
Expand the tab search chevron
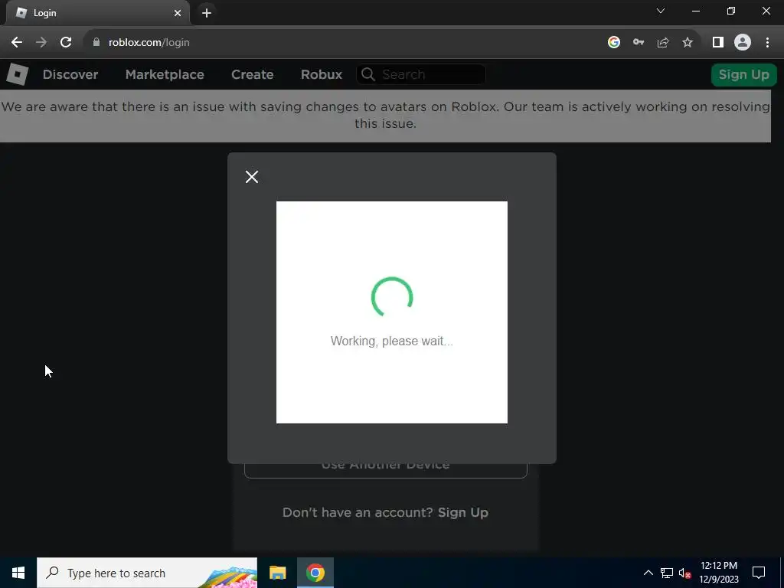point(661,11)
